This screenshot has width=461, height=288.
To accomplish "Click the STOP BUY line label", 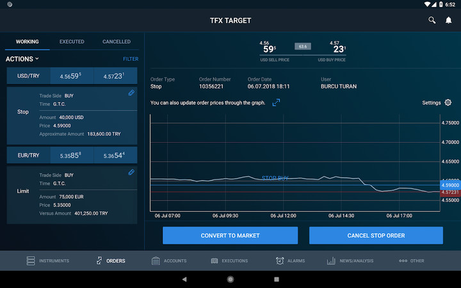I will 275,178.
